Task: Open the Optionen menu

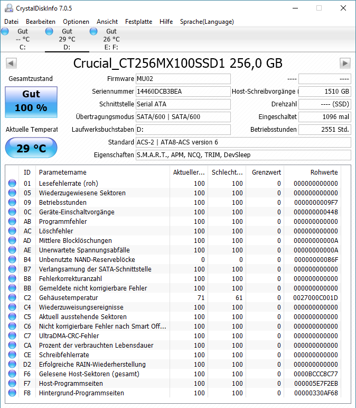Action: point(76,22)
